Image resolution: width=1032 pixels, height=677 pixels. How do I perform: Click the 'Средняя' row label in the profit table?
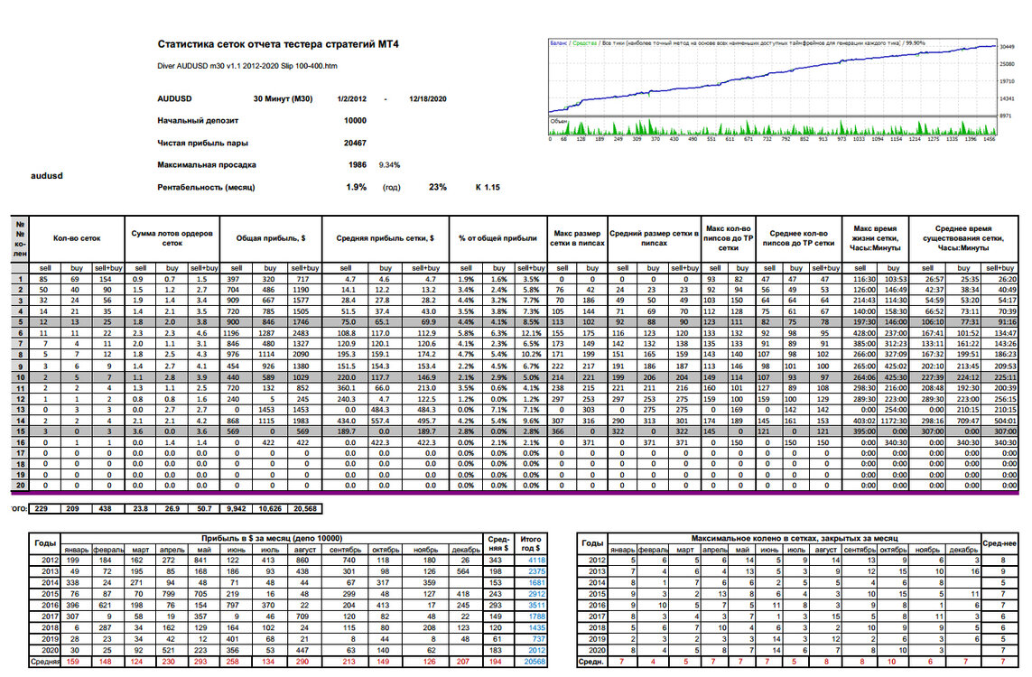(45, 662)
